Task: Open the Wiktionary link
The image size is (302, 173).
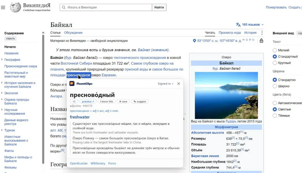Action: click(x=98, y=163)
